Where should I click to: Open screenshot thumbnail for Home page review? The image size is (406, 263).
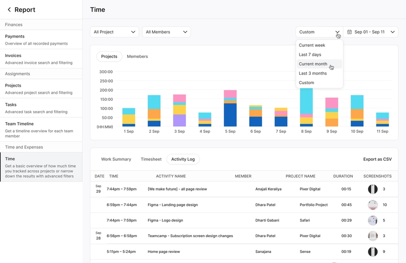[x=373, y=251]
